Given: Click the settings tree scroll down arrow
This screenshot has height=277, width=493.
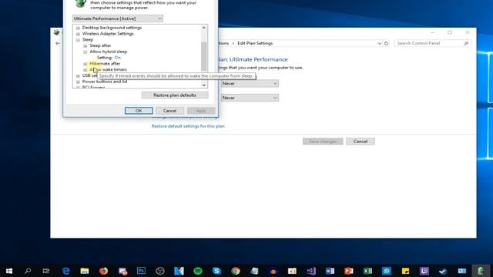Looking at the screenshot, I should 203,85.
